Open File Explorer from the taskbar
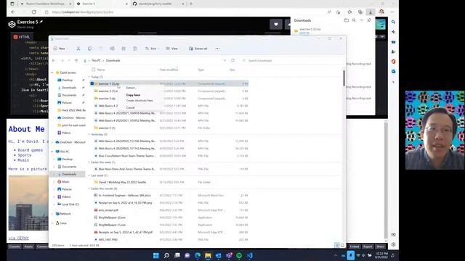The width and height of the screenshot is (465, 261). [209, 255]
